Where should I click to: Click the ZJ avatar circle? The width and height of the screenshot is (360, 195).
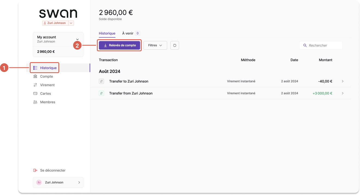tap(39, 182)
